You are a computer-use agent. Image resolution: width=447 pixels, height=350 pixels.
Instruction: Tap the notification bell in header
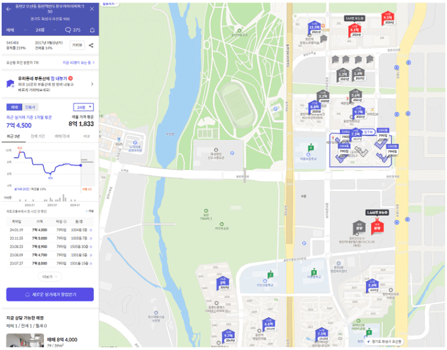(92, 30)
